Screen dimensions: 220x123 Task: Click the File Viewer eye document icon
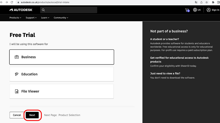coord(17,91)
